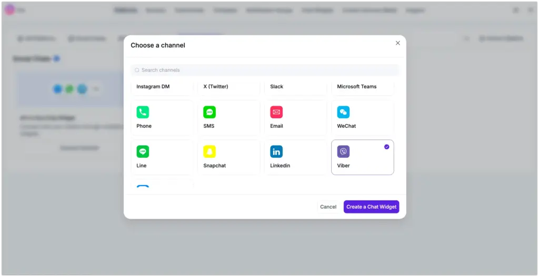Viewport: 539px width, 277px height.
Task: Click the search magnifier icon
Action: (137, 70)
